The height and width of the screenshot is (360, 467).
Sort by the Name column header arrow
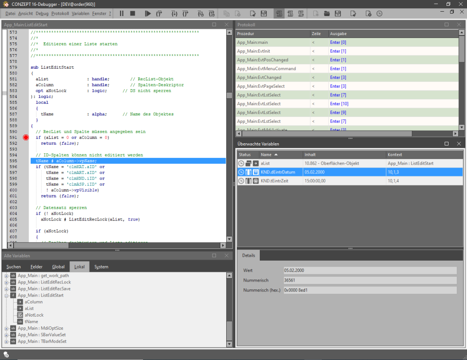(x=276, y=154)
